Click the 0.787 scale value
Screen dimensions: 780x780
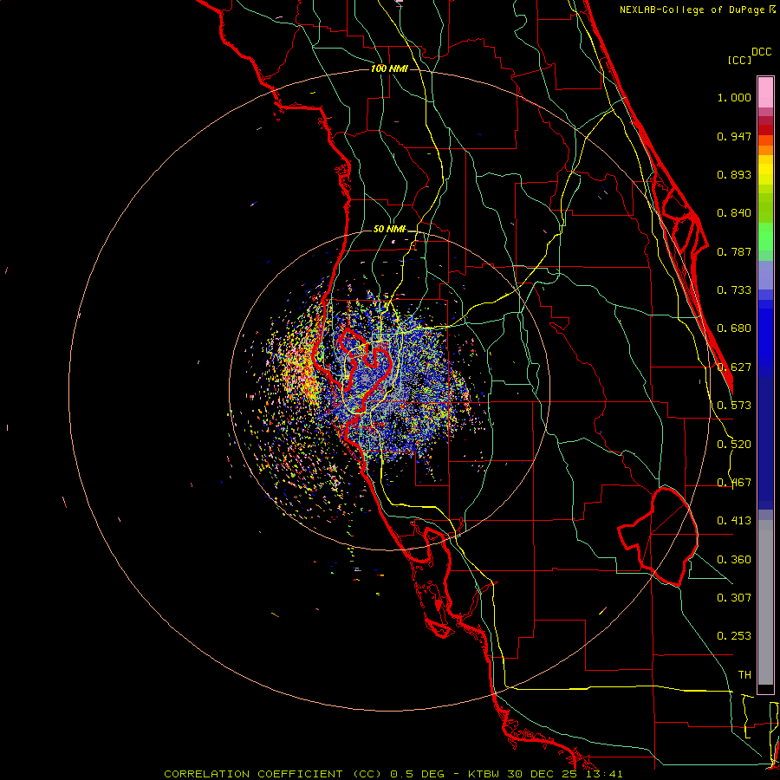point(734,251)
